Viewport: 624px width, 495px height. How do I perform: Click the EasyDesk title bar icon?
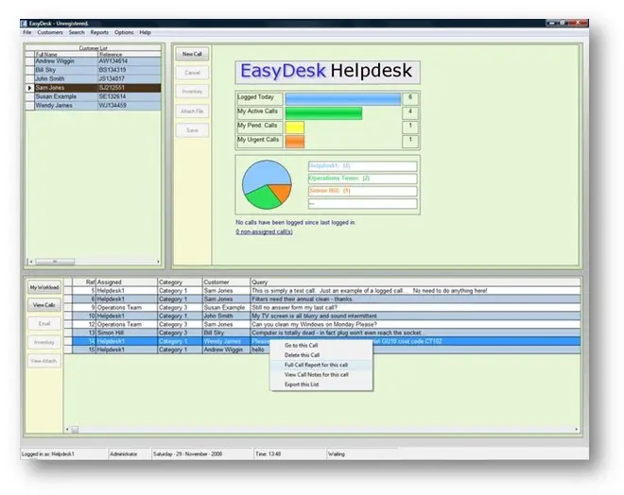click(25, 24)
